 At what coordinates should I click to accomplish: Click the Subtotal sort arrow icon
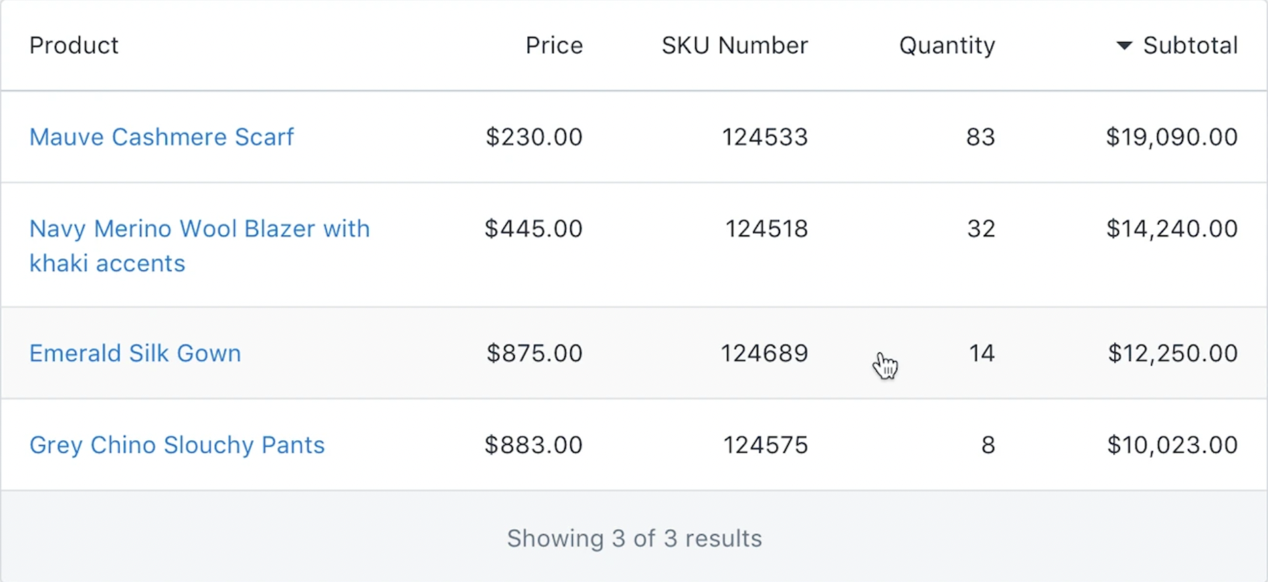click(1124, 46)
